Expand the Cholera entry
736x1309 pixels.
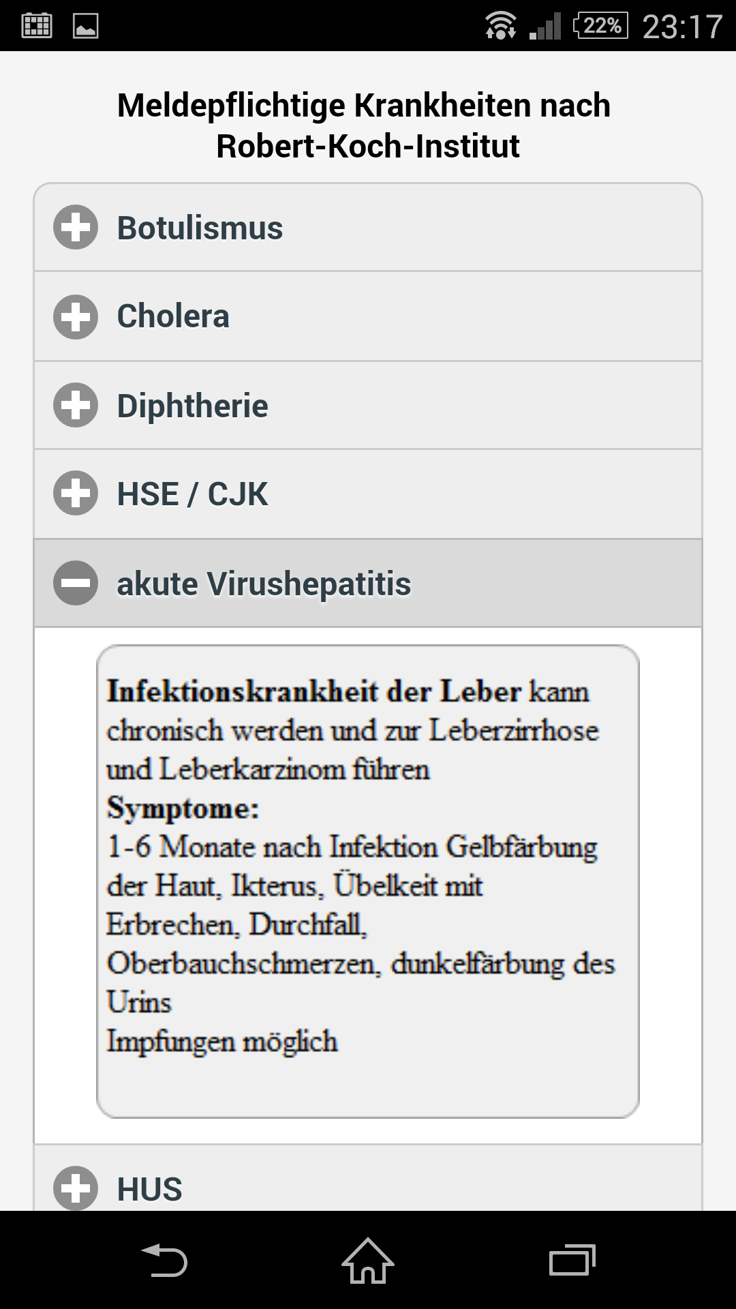pyautogui.click(x=368, y=316)
